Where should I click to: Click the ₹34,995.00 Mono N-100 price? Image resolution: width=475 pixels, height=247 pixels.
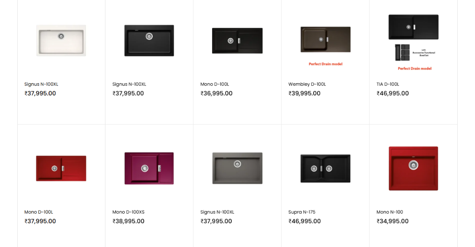393,221
